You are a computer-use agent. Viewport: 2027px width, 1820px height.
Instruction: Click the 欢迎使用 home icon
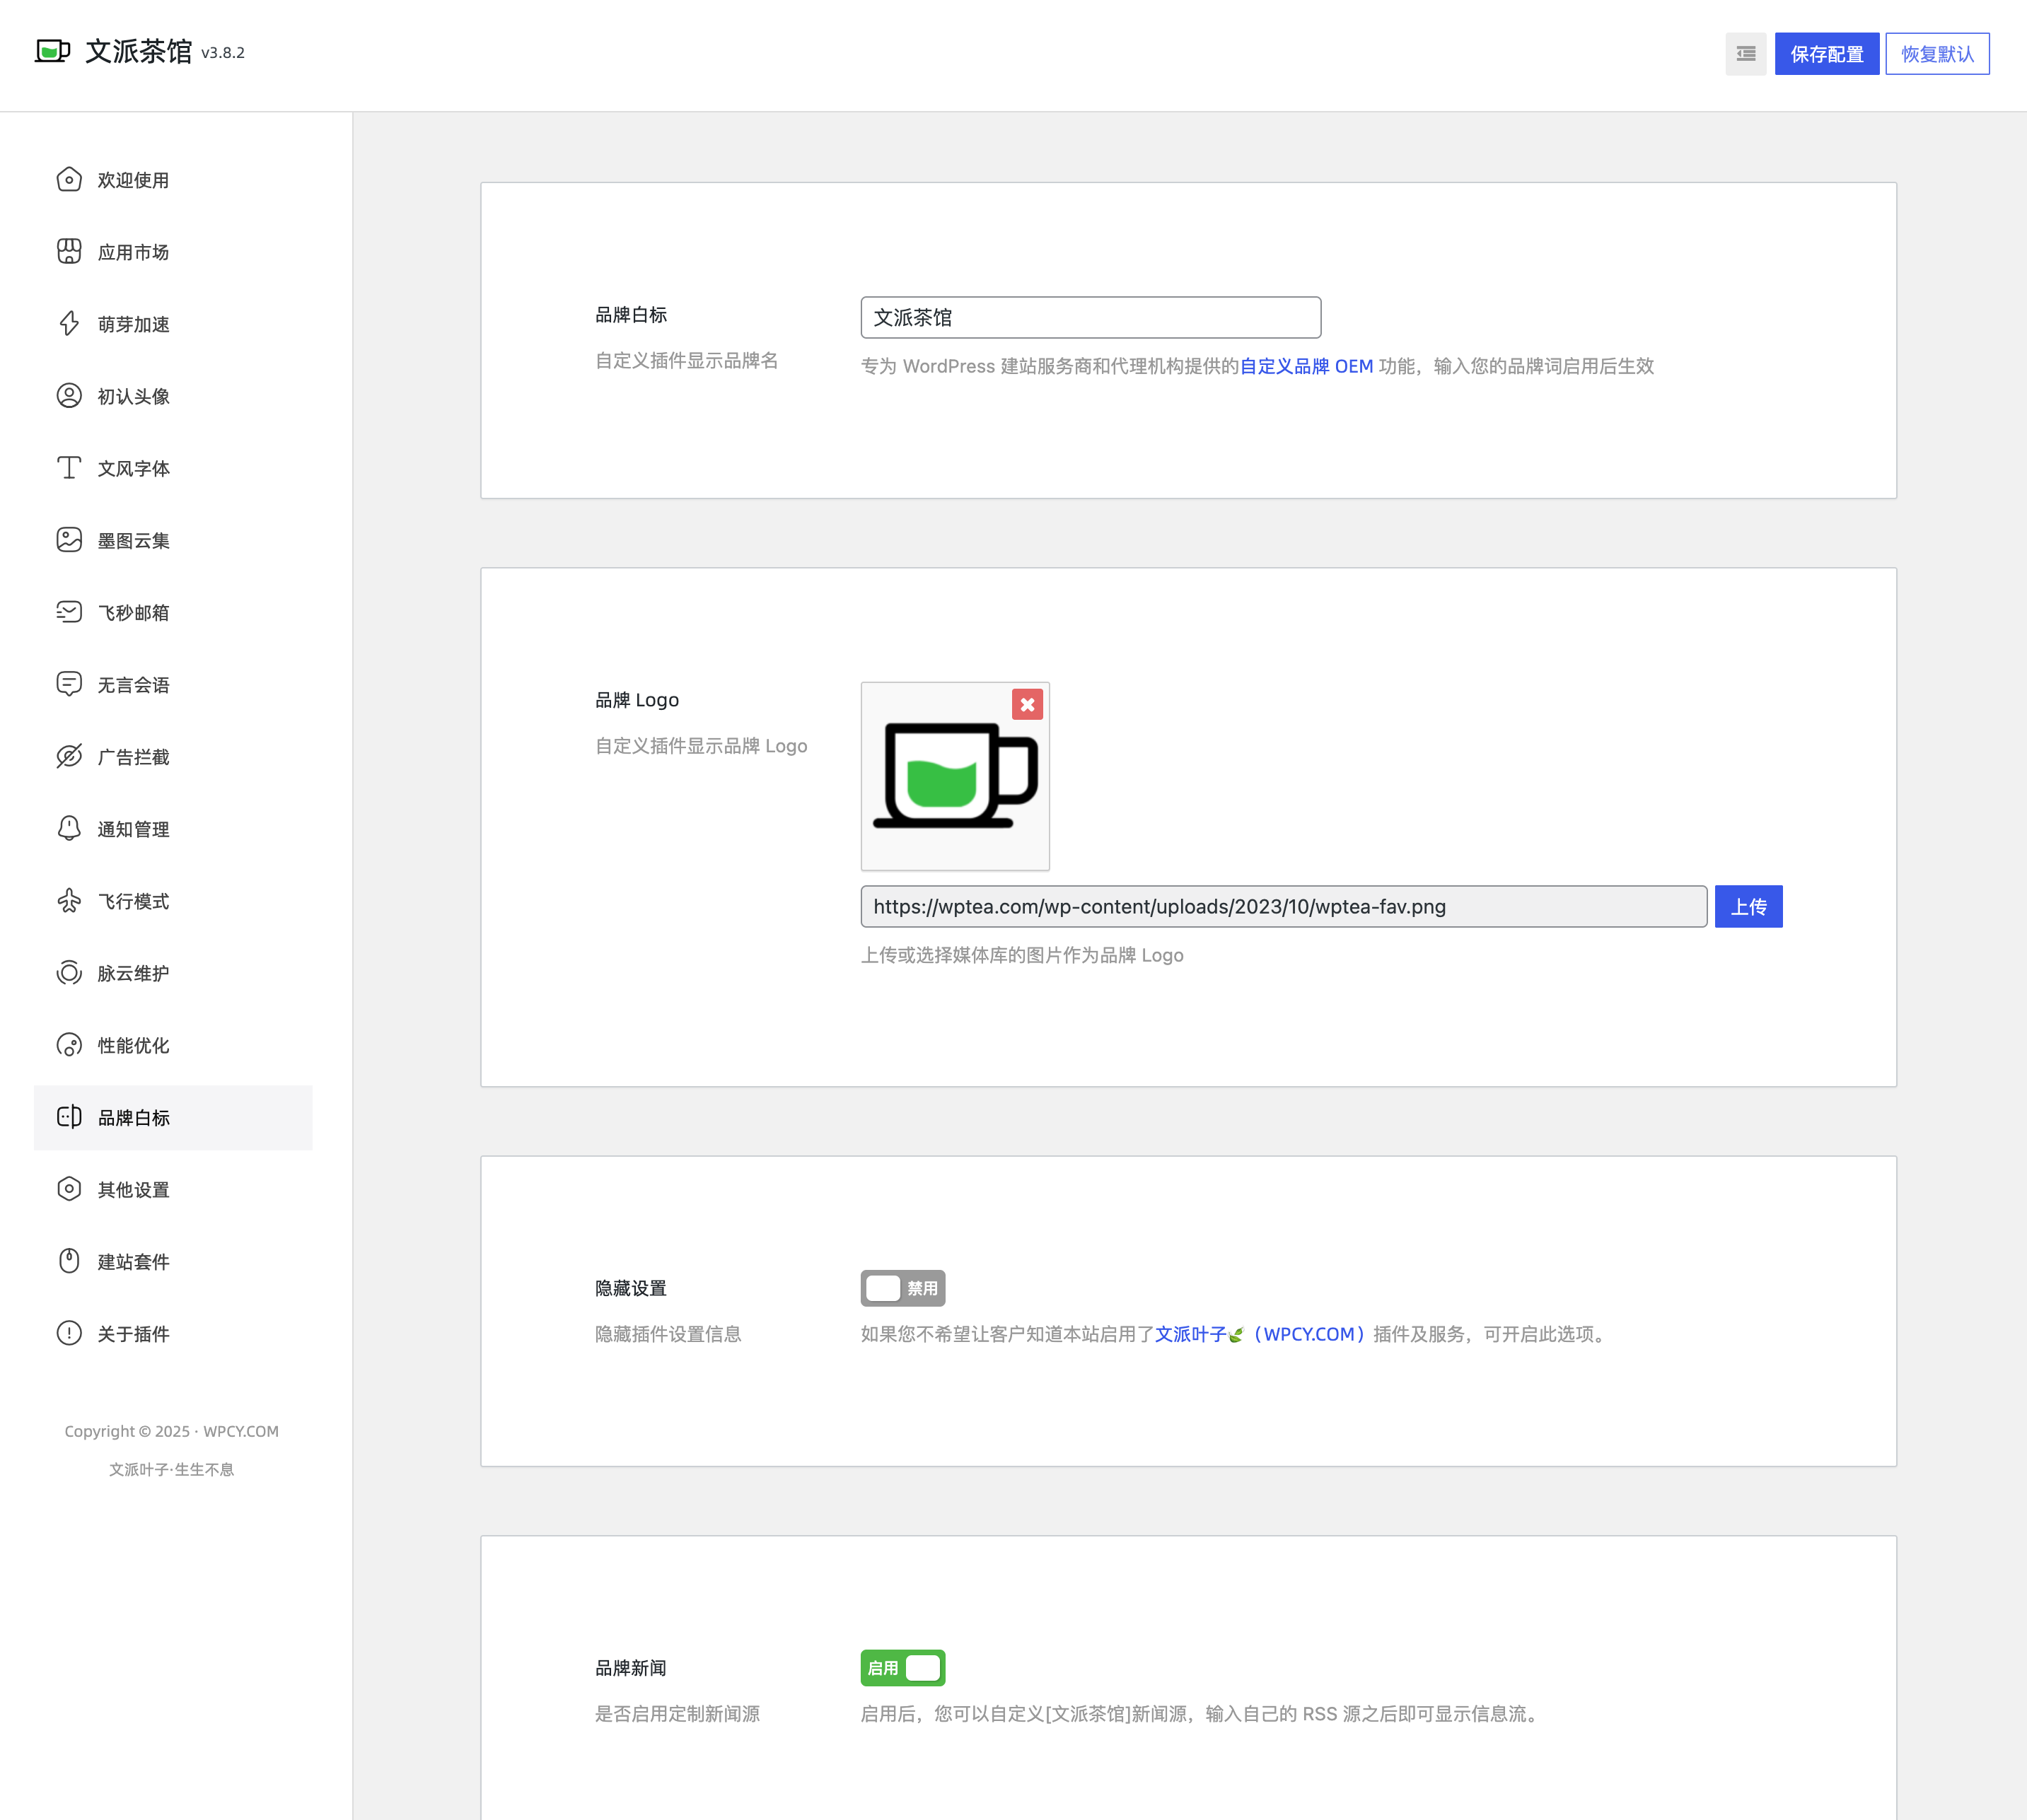(69, 180)
